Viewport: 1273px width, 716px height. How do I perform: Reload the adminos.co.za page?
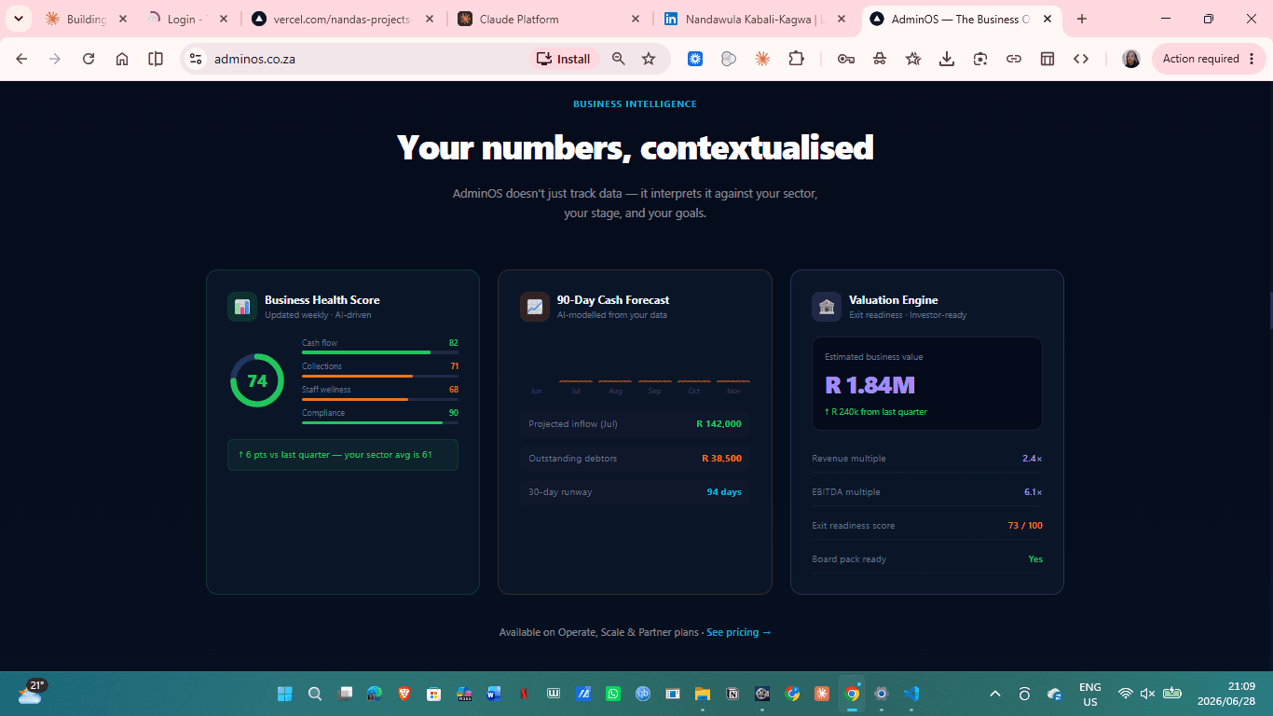(x=89, y=59)
